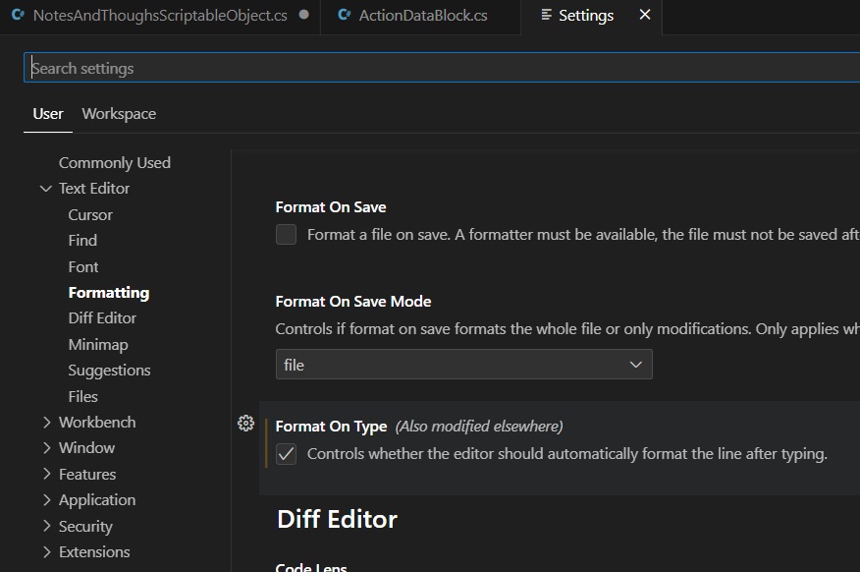860x572 pixels.
Task: Switch to the Workspace settings tab
Action: pos(119,114)
